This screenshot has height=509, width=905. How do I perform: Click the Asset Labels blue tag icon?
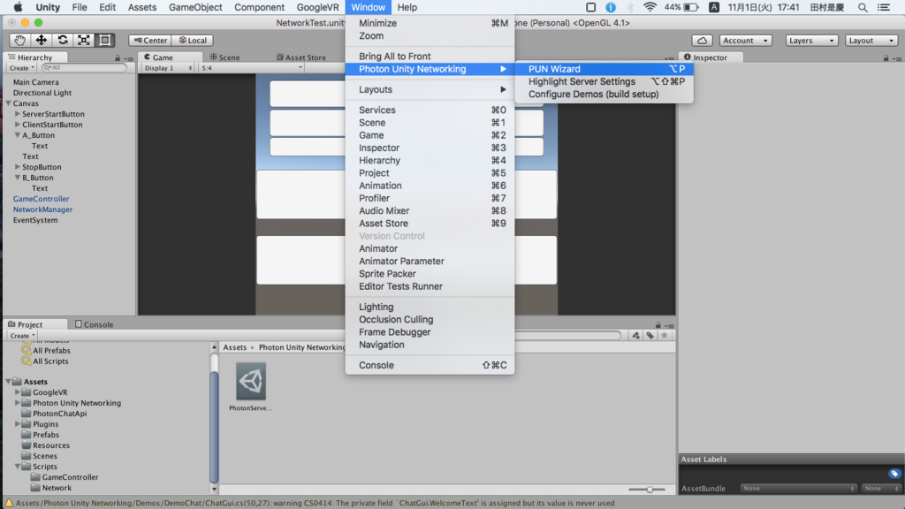pyautogui.click(x=894, y=474)
